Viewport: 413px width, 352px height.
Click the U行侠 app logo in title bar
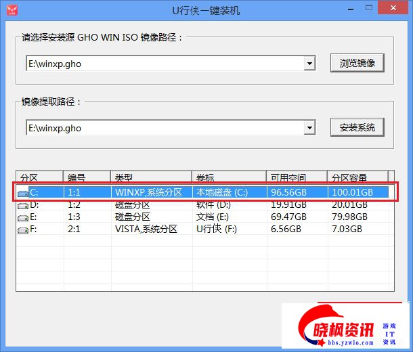(12, 11)
